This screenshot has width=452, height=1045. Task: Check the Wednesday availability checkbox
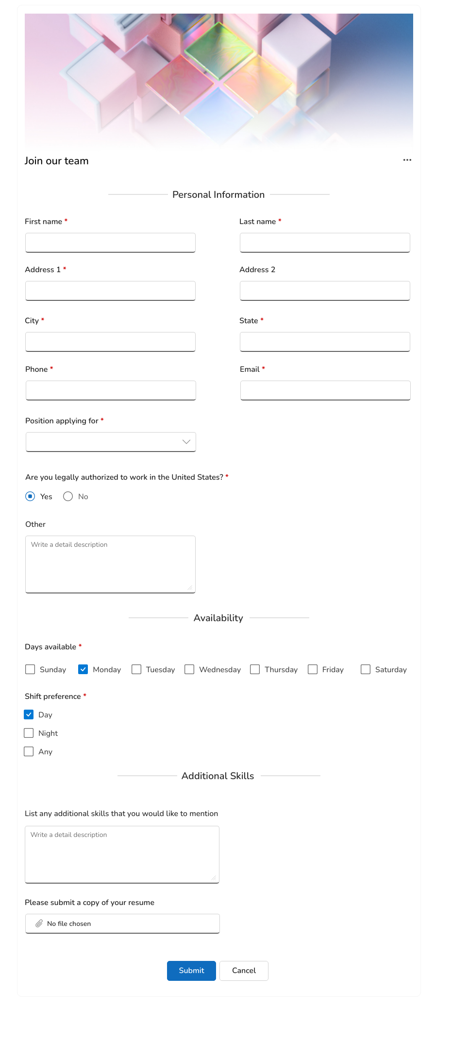pyautogui.click(x=189, y=669)
